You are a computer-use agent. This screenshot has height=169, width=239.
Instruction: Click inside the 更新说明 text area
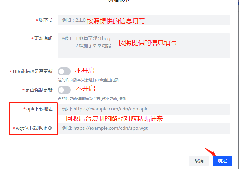pyautogui.click(x=144, y=46)
